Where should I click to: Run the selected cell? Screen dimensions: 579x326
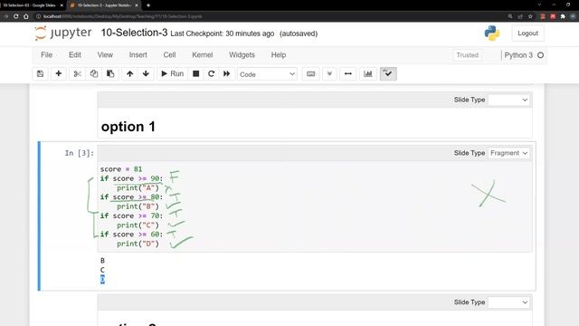tap(172, 73)
